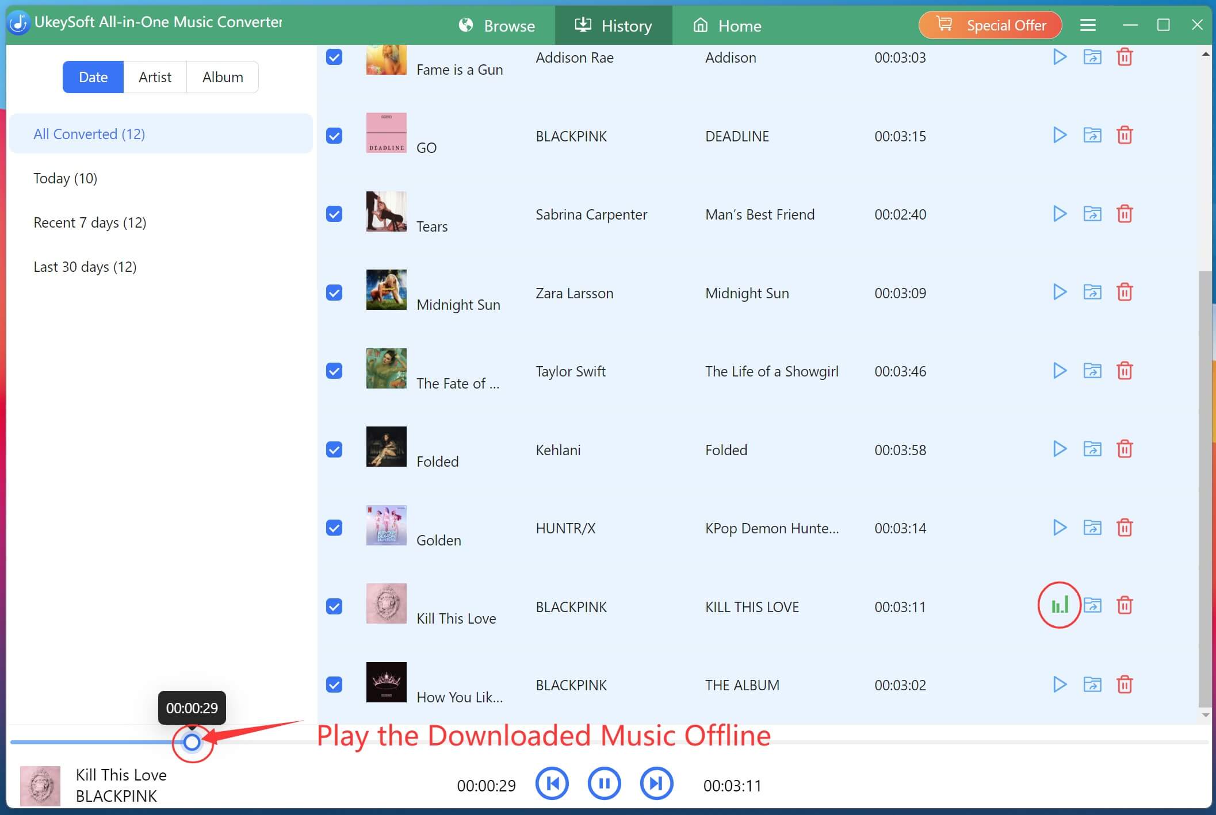Viewport: 1216px width, 815px height.
Task: Uncheck the GO checkbox
Action: tap(334, 136)
